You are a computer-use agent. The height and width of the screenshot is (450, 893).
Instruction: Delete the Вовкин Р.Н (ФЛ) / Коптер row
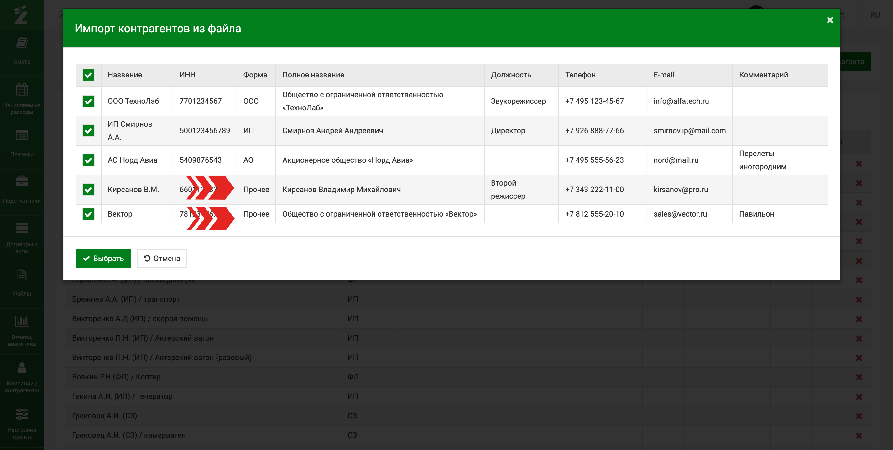point(859,377)
